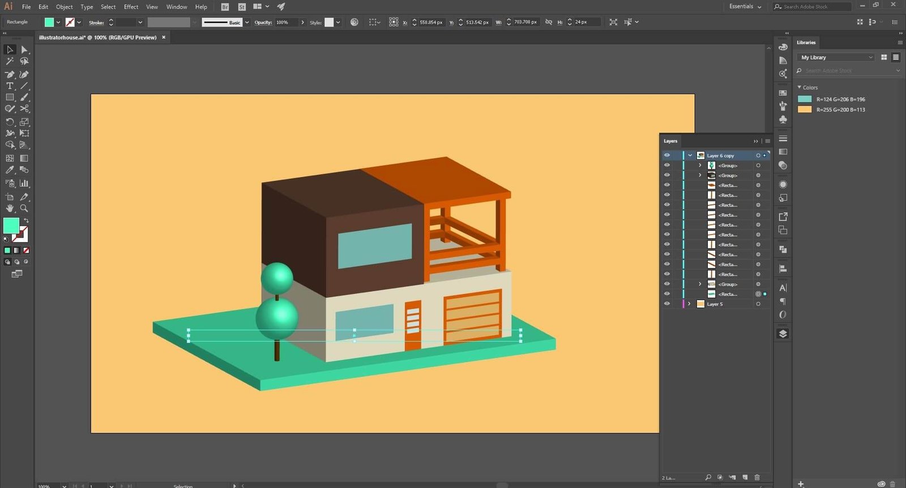Select the Magic Wand tool
The image size is (906, 488).
click(x=10, y=61)
